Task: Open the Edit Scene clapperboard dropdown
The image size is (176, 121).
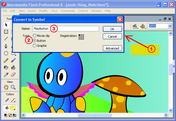Action: [x=135, y=26]
